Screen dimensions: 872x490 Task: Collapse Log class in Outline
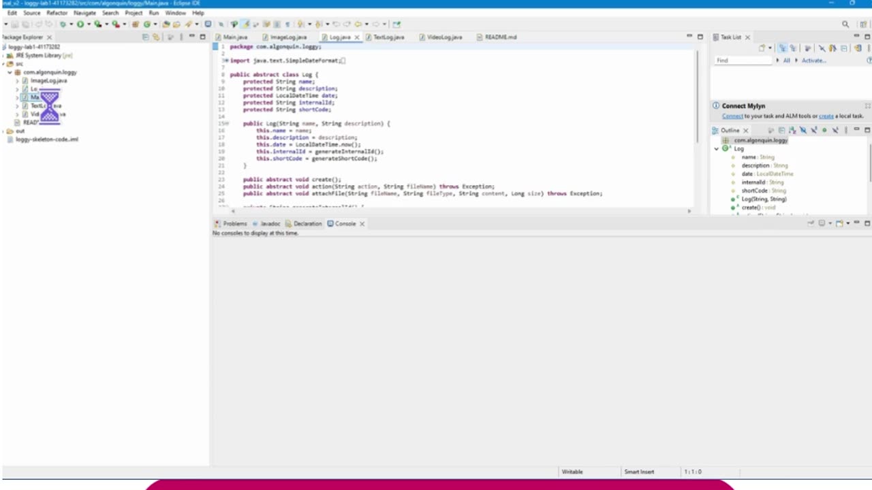716,148
